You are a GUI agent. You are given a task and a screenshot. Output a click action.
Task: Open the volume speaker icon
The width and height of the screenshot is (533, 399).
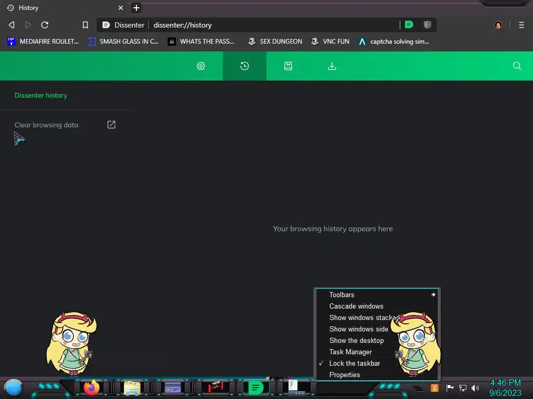(x=475, y=388)
